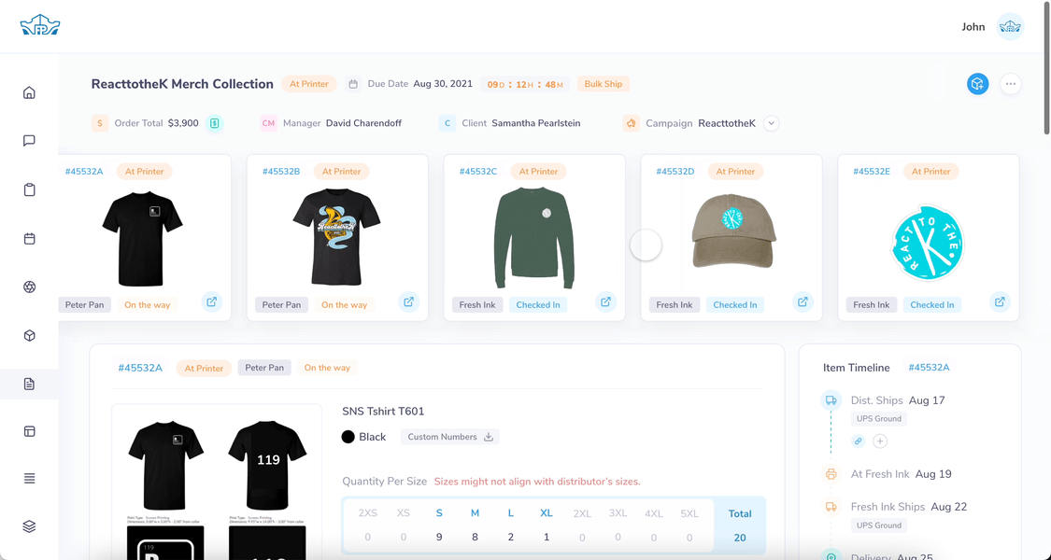Click the #45532B card ID link
1051x560 pixels.
pyautogui.click(x=281, y=172)
